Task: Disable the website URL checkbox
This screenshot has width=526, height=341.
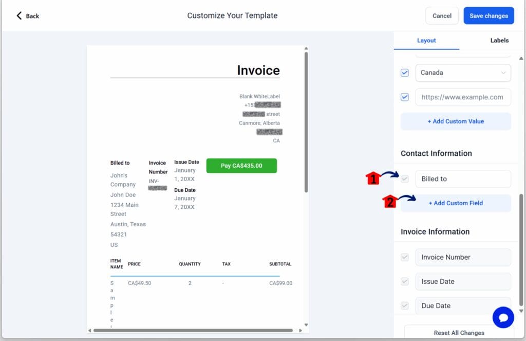Action: [x=404, y=97]
